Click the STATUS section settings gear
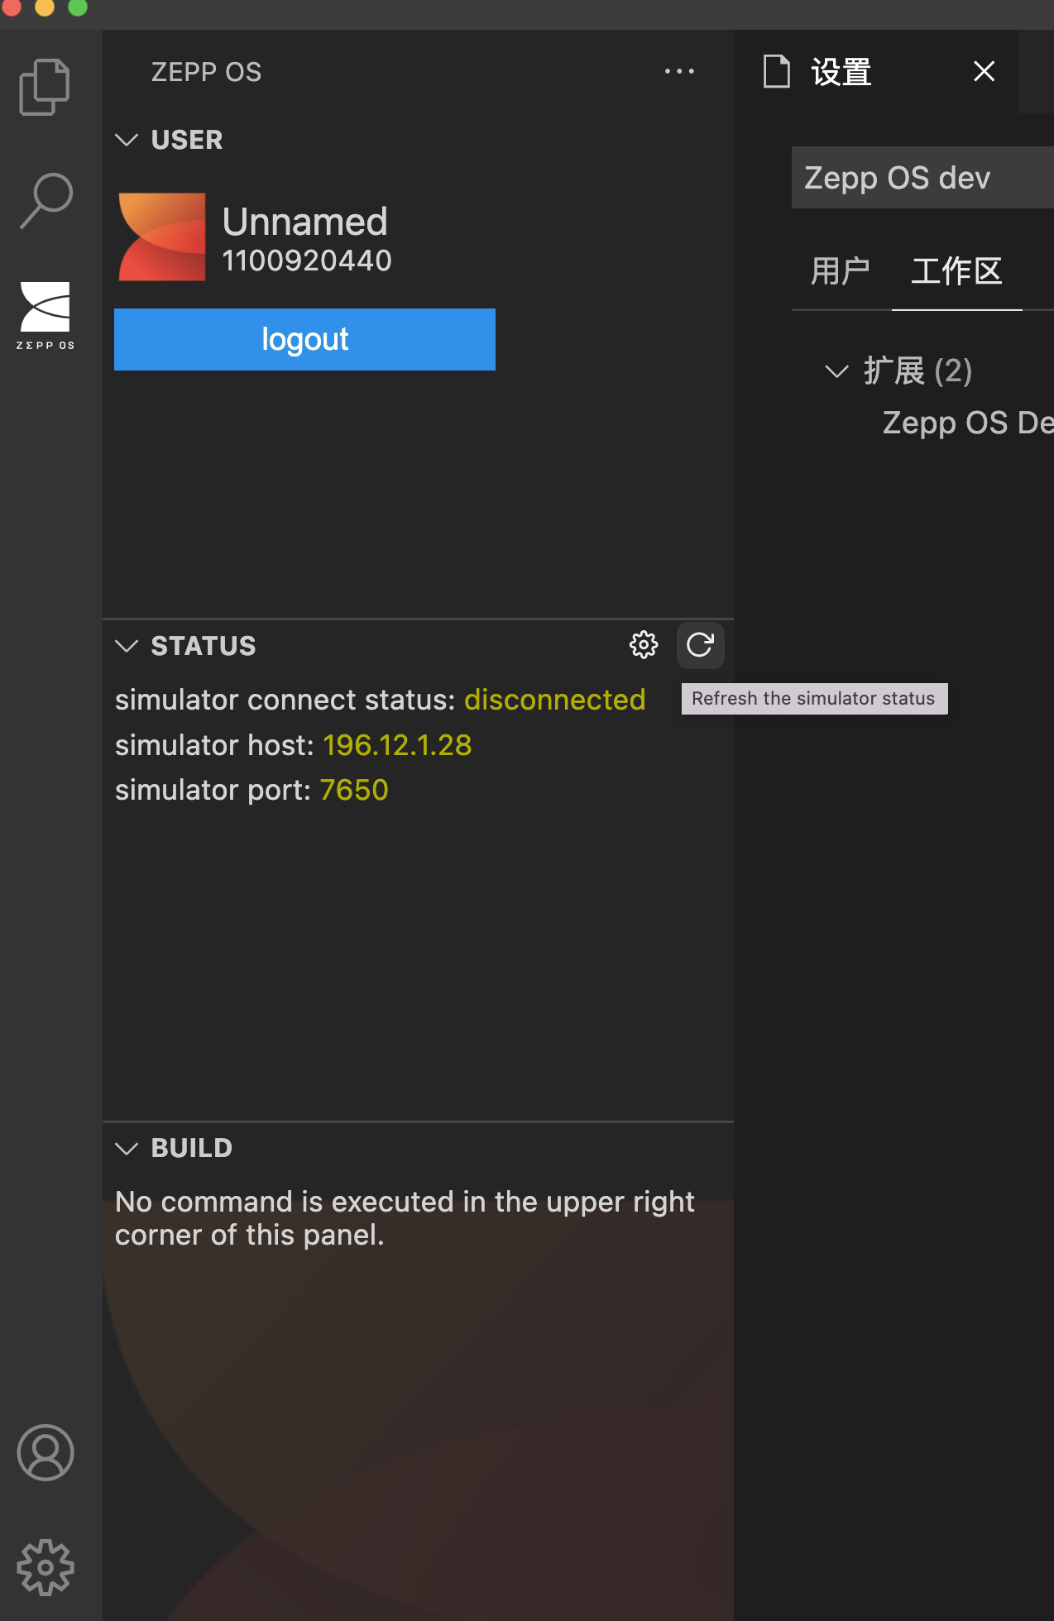 (x=644, y=645)
